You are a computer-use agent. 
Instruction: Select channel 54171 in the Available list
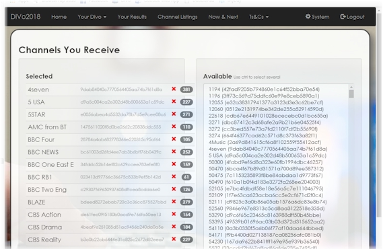click(265, 235)
